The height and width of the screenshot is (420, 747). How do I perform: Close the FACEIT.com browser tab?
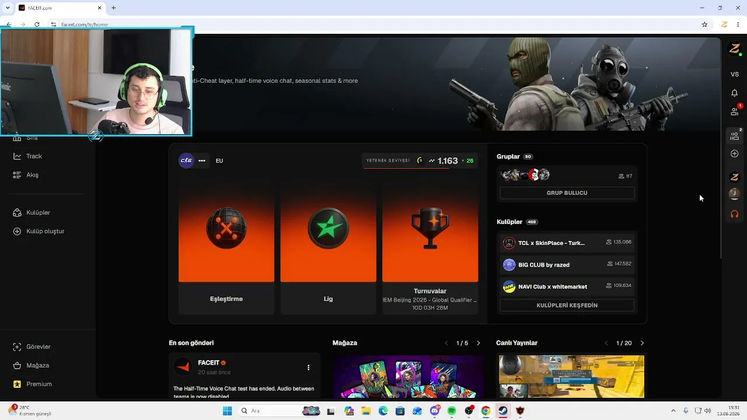(x=99, y=8)
